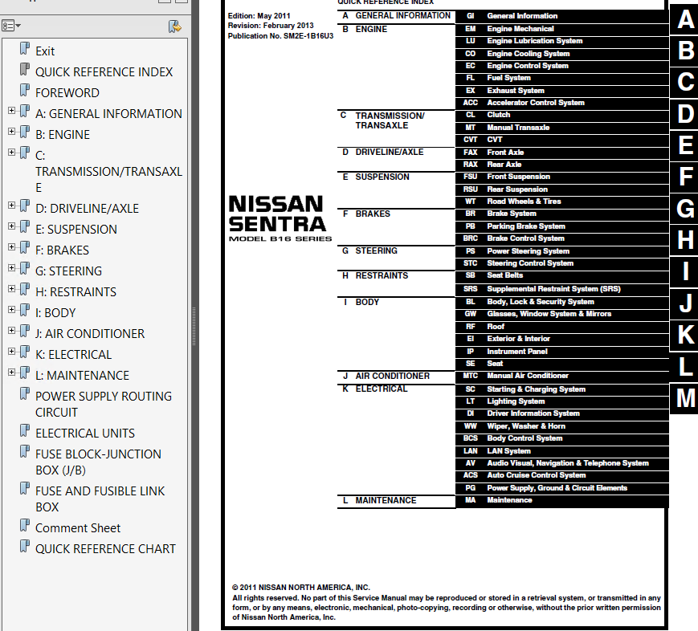
Task: Open the FOREWORD bookmark
Action: click(67, 93)
